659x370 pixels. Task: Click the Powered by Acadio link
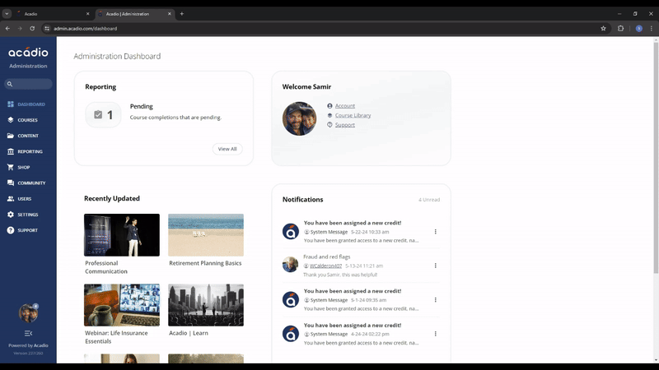[28, 345]
